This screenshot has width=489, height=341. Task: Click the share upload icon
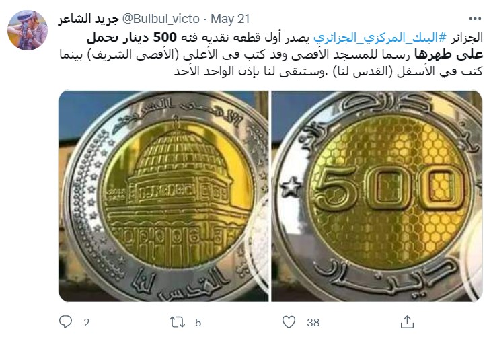pyautogui.click(x=407, y=322)
